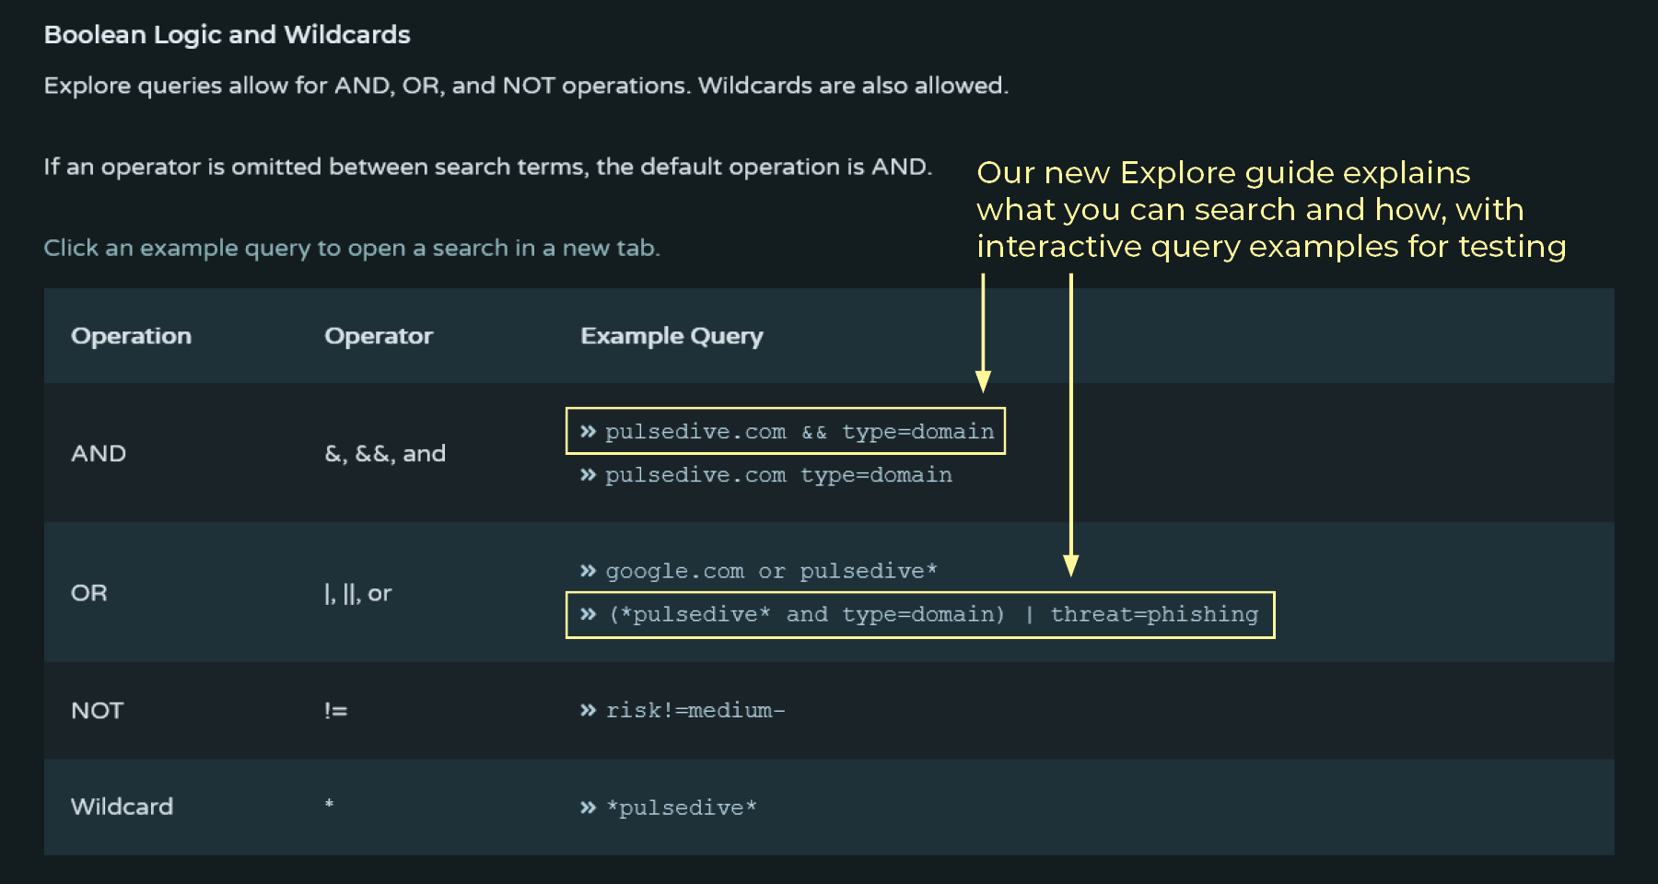The width and height of the screenshot is (1658, 884).
Task: Click the 'Wildcard' operation cell
Action: [x=122, y=807]
